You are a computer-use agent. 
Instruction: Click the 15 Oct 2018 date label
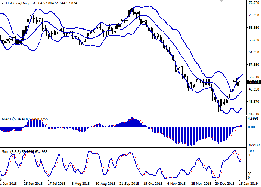pos(153,184)
